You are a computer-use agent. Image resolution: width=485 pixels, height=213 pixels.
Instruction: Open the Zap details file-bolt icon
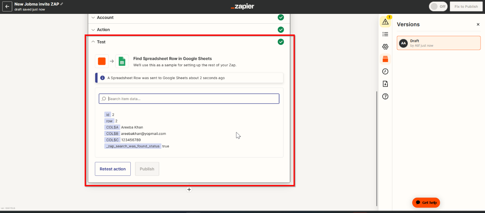(x=385, y=84)
